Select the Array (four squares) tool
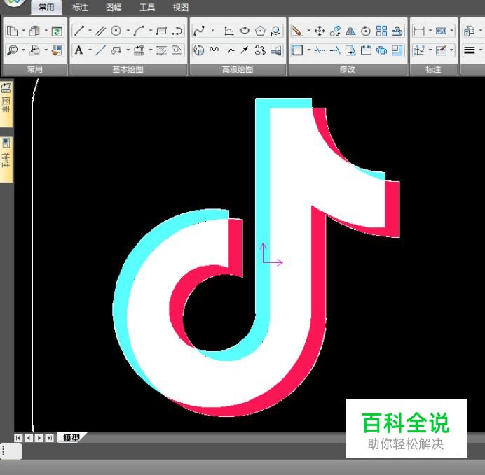This screenshot has width=485, height=475. click(382, 31)
